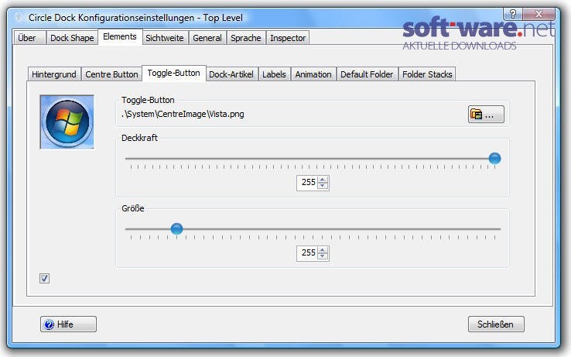Click the Deckkraft value field showing 255

click(308, 182)
